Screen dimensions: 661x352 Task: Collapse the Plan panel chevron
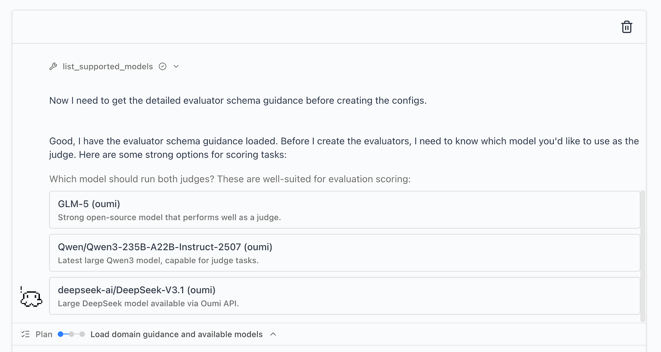pos(273,334)
